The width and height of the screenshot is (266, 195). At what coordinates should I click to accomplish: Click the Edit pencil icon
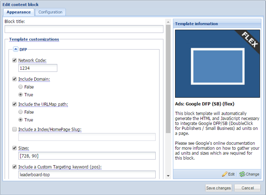point(225,174)
